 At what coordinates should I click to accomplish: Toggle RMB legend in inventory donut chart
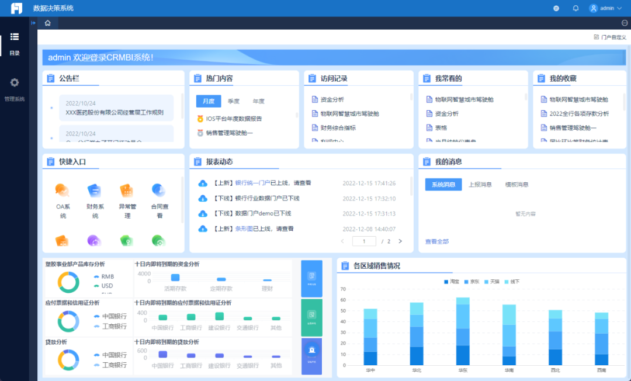pyautogui.click(x=104, y=277)
